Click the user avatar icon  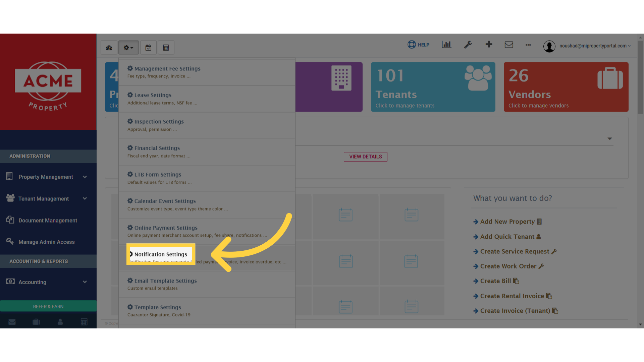[x=549, y=46]
